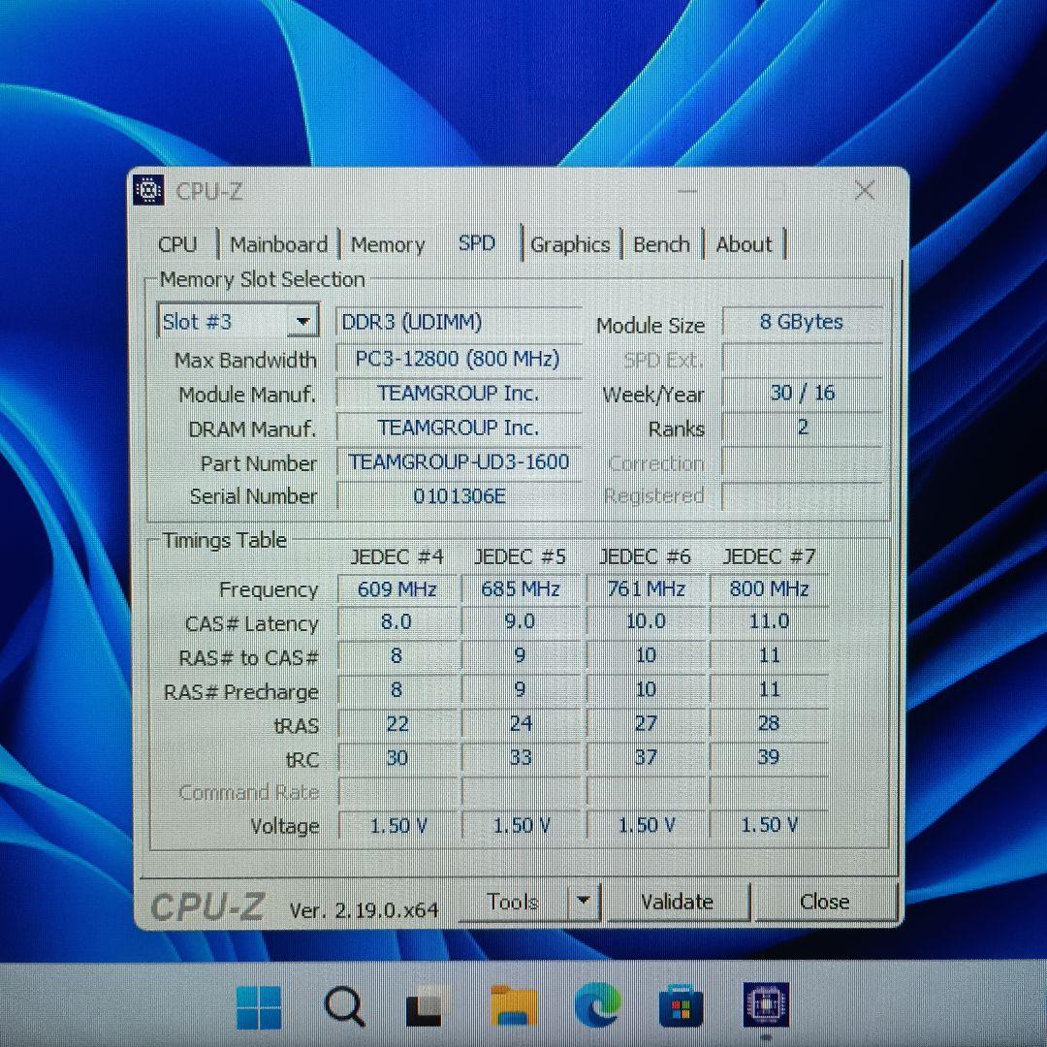Screen dimensions: 1047x1047
Task: Click CAS# Latency 11.0 cell
Action: 769,621
